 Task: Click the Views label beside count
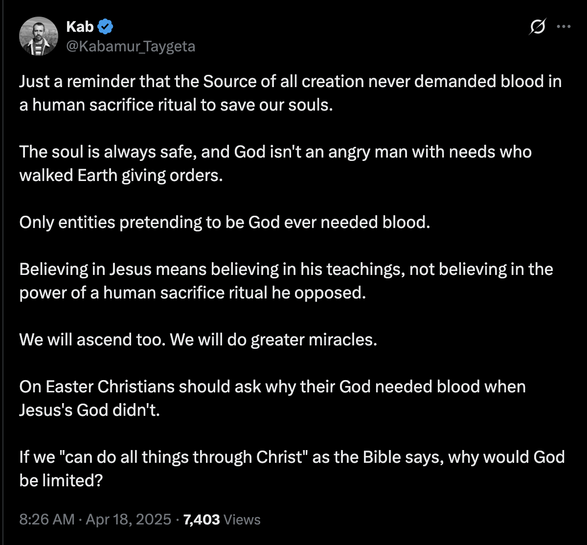tap(242, 519)
